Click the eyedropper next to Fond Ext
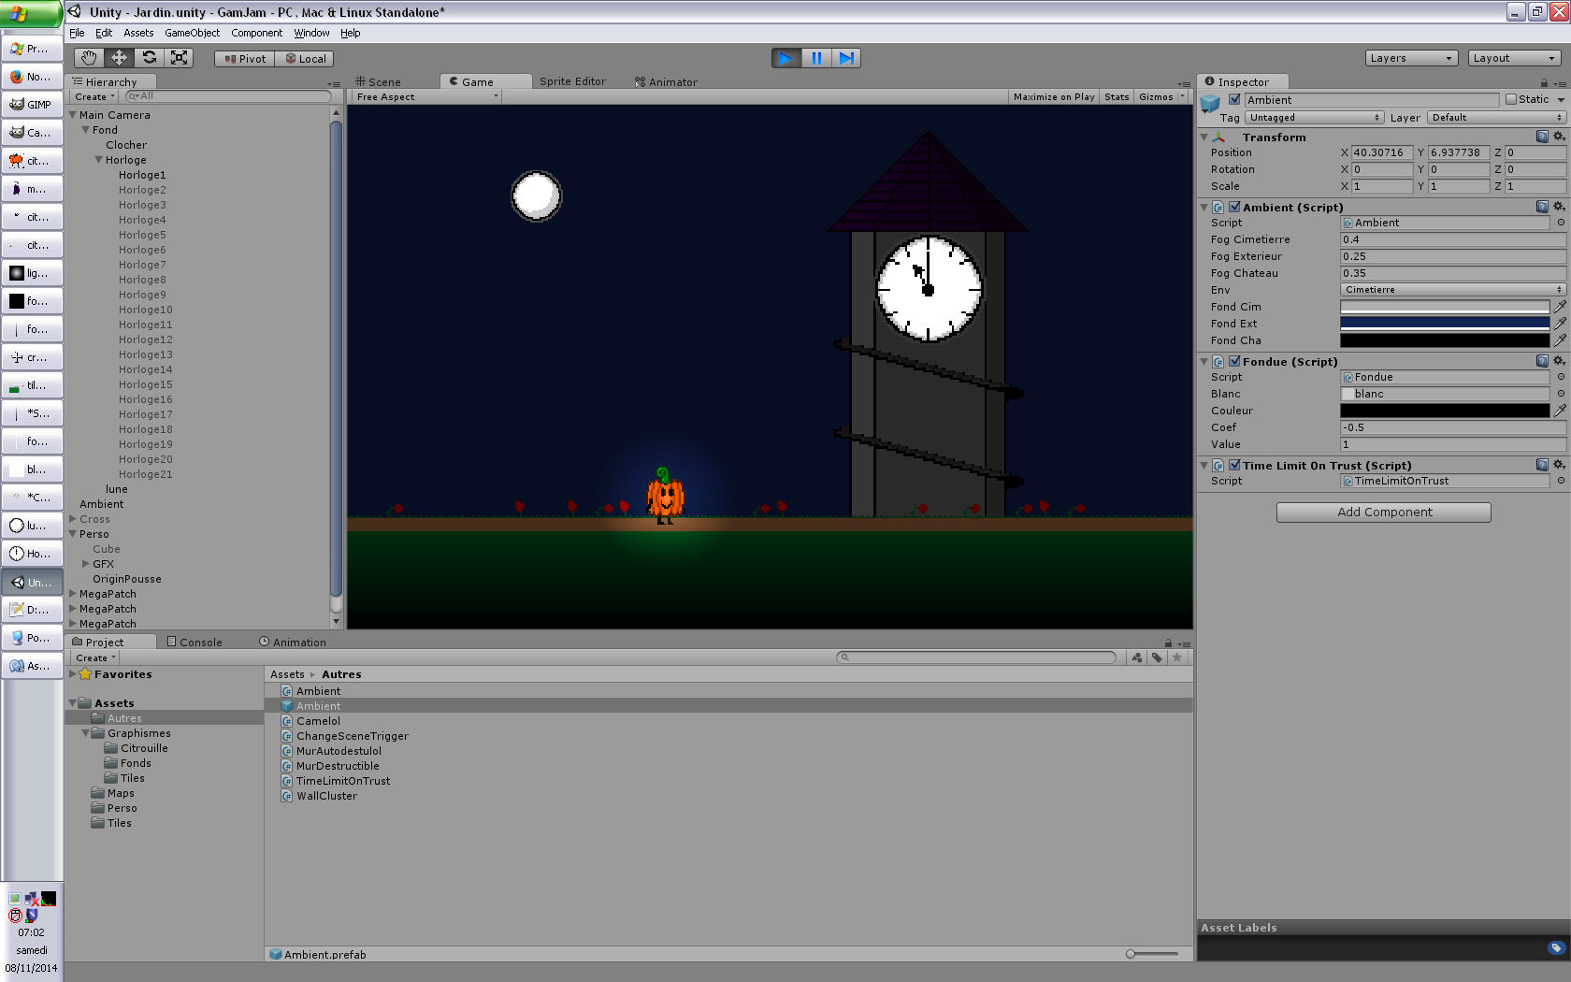Screen dimensions: 1571x982 1560,324
